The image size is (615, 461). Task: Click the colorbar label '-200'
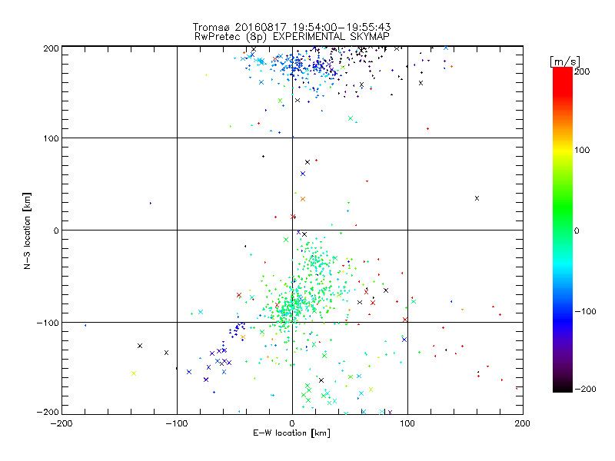585,389
